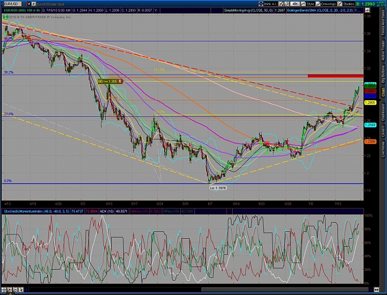
Task: Click the green circle icon at chart top-left corner
Action: (x=6, y=17)
